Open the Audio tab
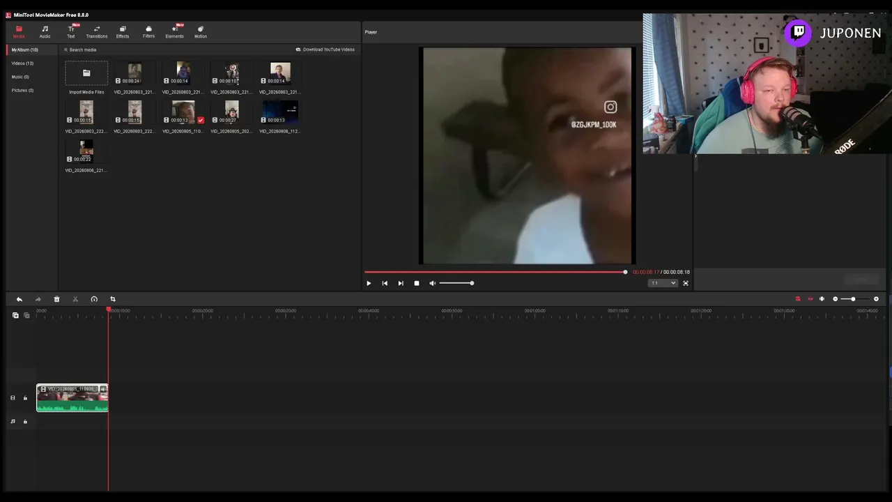 45,32
